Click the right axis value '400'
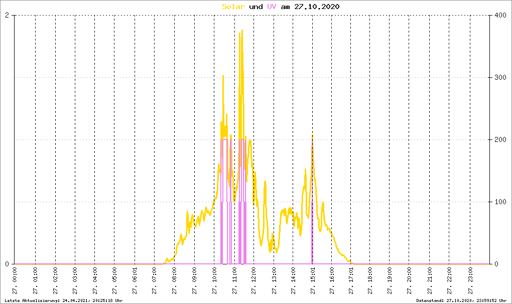Image resolution: width=512 pixels, height=304 pixels. 500,15
